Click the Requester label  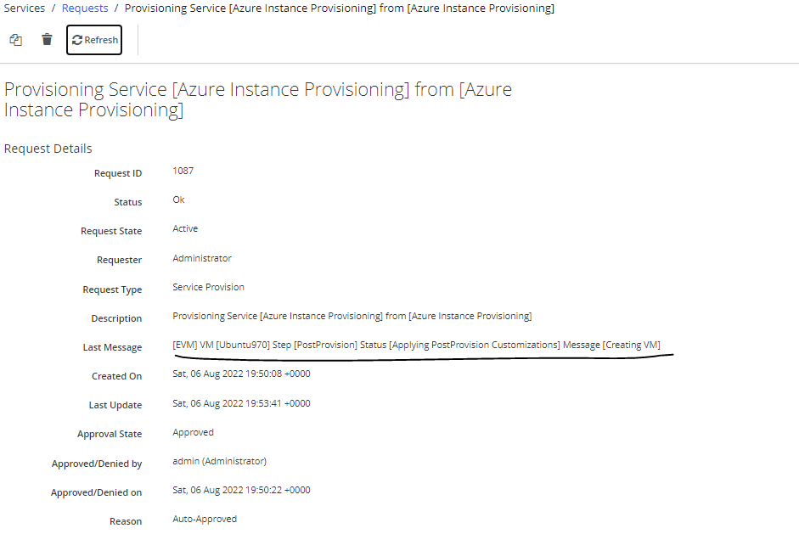[x=119, y=260]
